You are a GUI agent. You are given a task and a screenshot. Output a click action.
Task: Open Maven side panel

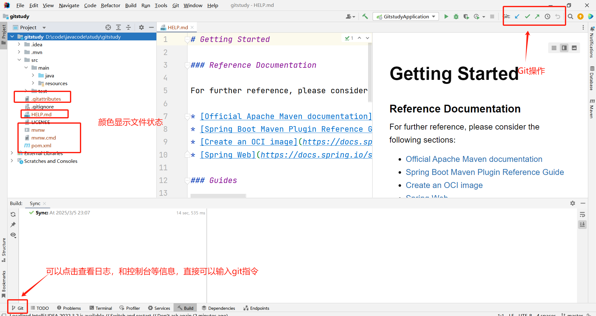(x=592, y=108)
